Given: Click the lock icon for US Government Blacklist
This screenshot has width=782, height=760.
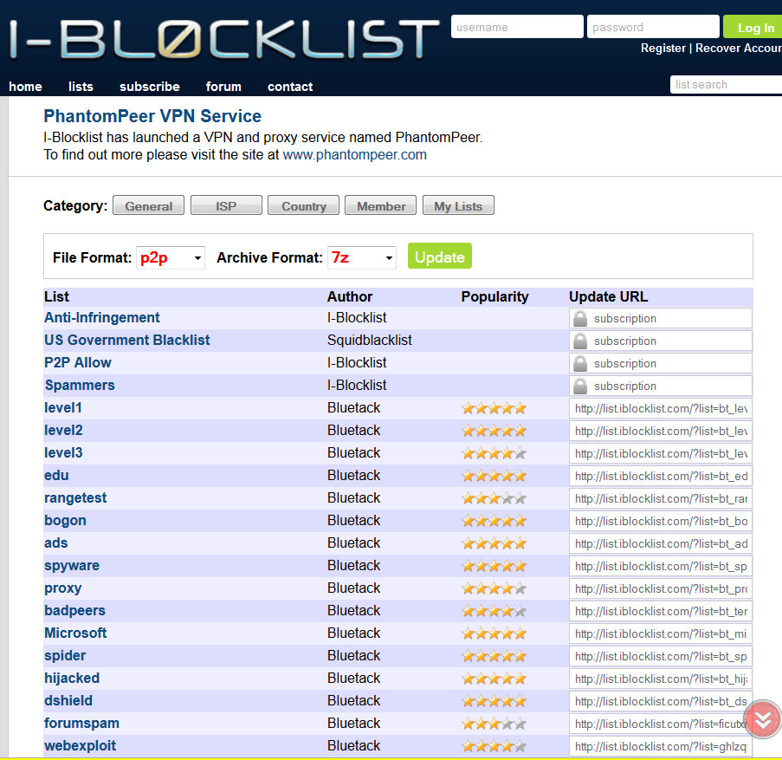Looking at the screenshot, I should 580,341.
